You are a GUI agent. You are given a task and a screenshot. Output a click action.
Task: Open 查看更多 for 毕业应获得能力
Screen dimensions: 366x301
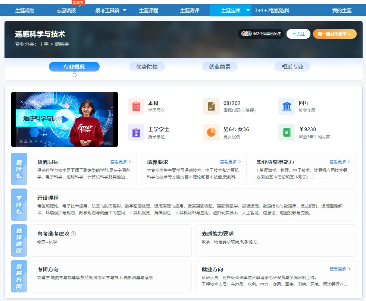340,162
